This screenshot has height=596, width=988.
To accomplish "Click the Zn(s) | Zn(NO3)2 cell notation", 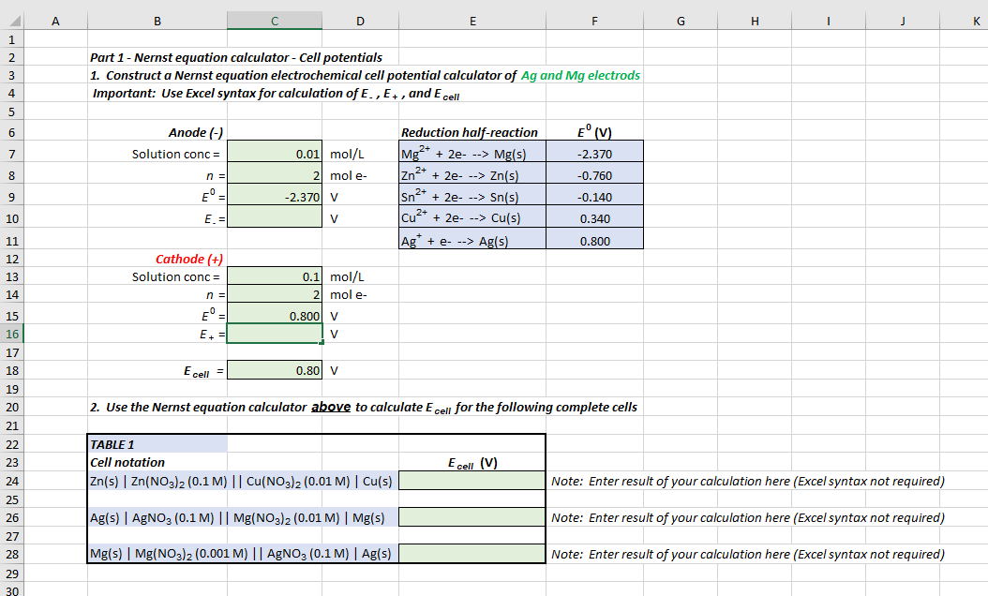I will 241,482.
